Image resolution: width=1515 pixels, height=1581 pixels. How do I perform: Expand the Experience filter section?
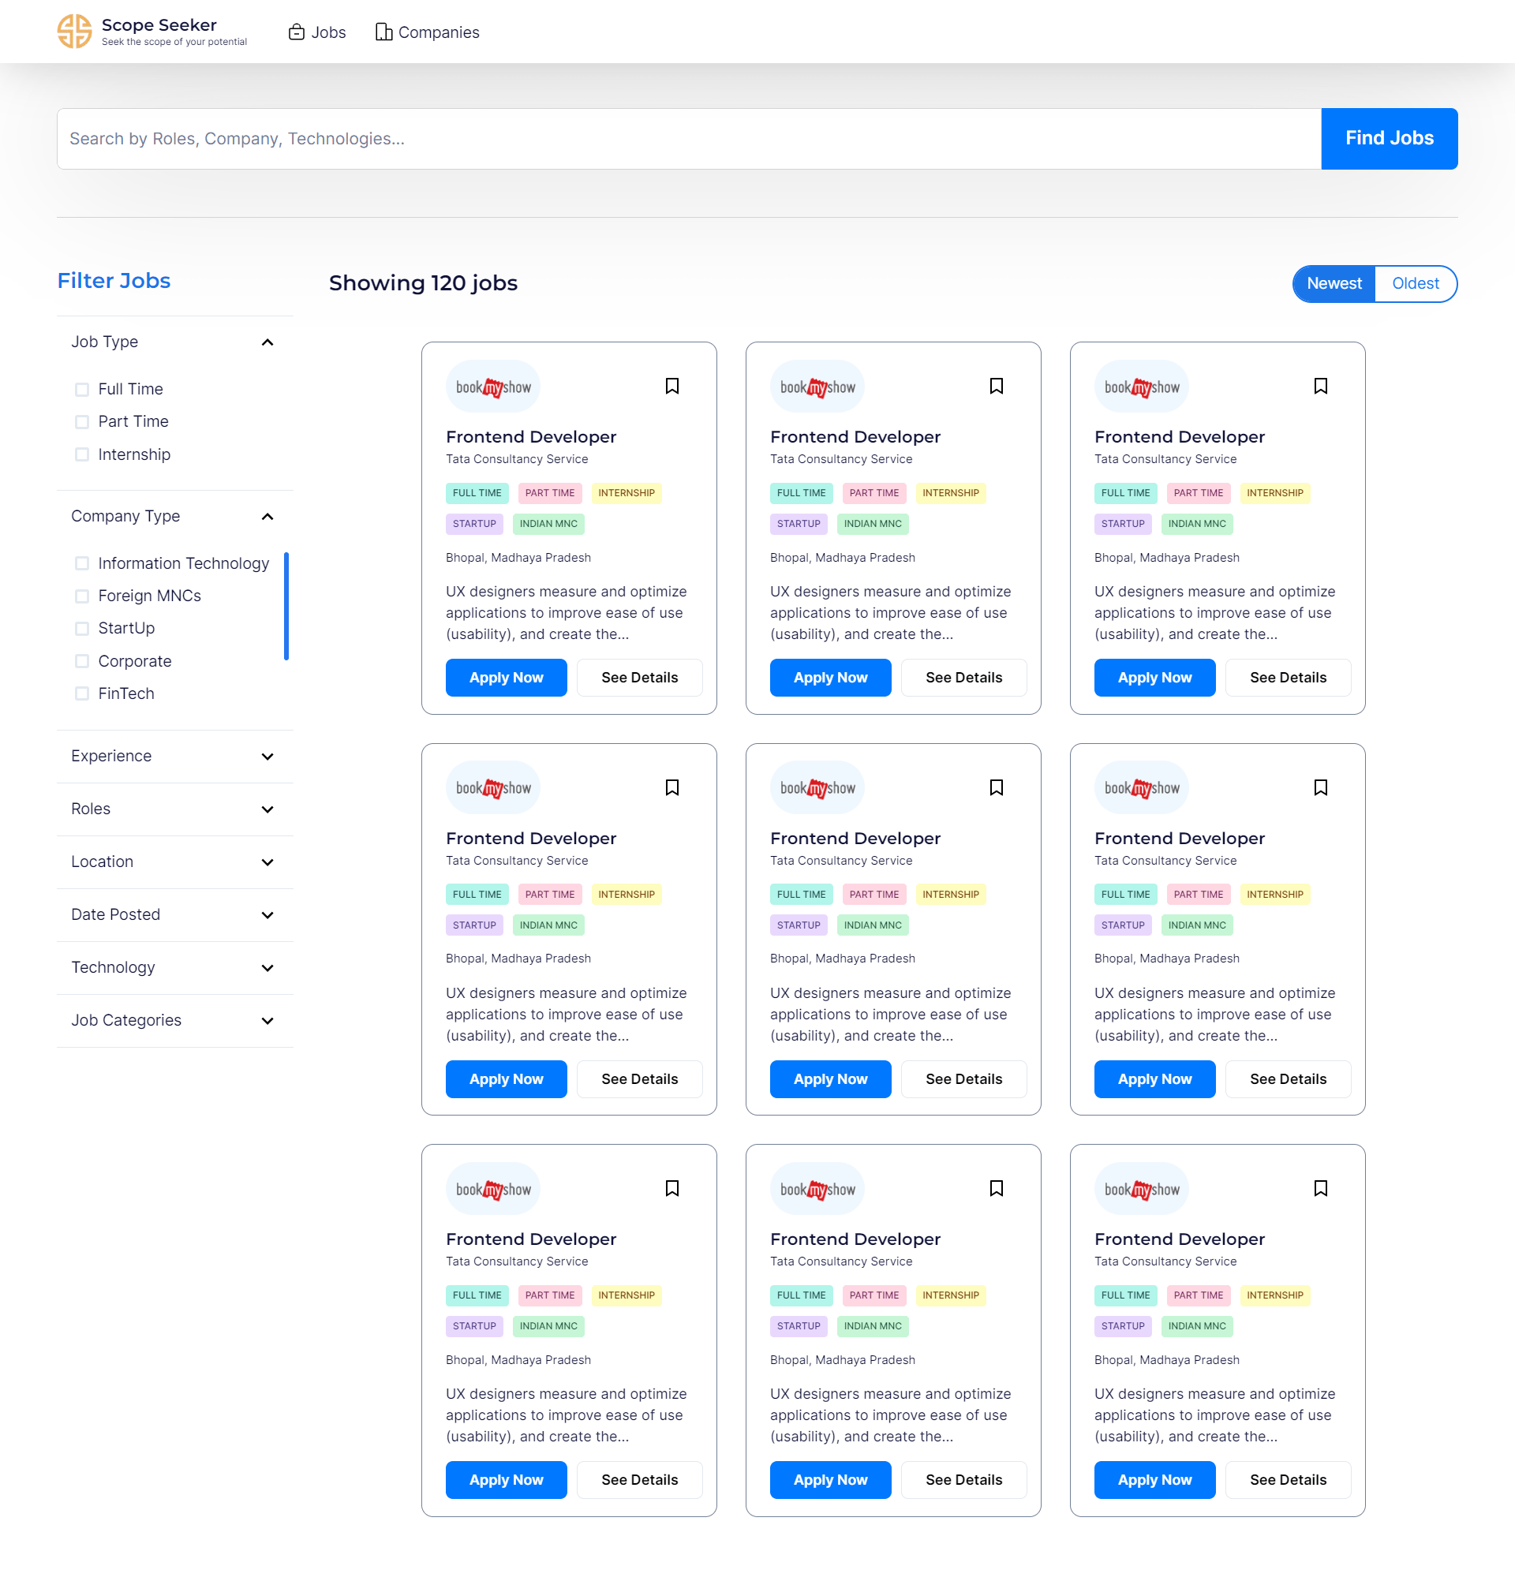(x=267, y=757)
